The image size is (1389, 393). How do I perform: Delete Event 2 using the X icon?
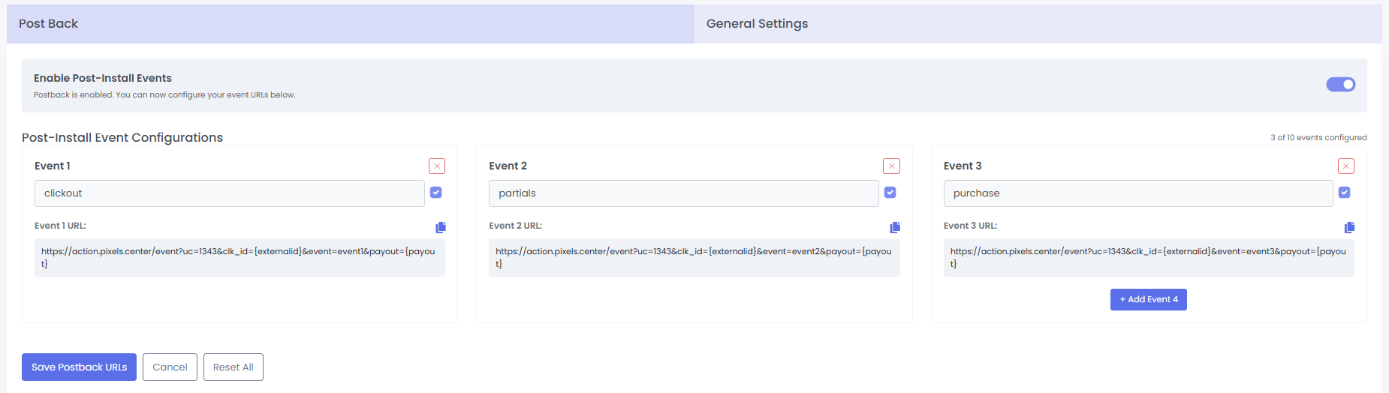[x=891, y=166]
